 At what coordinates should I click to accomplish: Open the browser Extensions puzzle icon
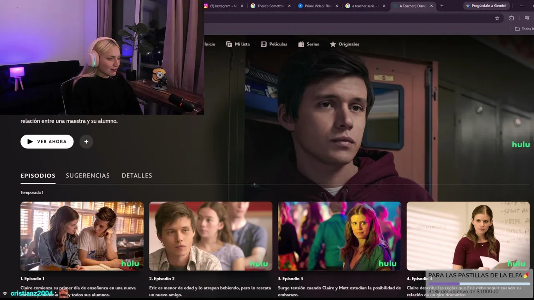tap(511, 18)
